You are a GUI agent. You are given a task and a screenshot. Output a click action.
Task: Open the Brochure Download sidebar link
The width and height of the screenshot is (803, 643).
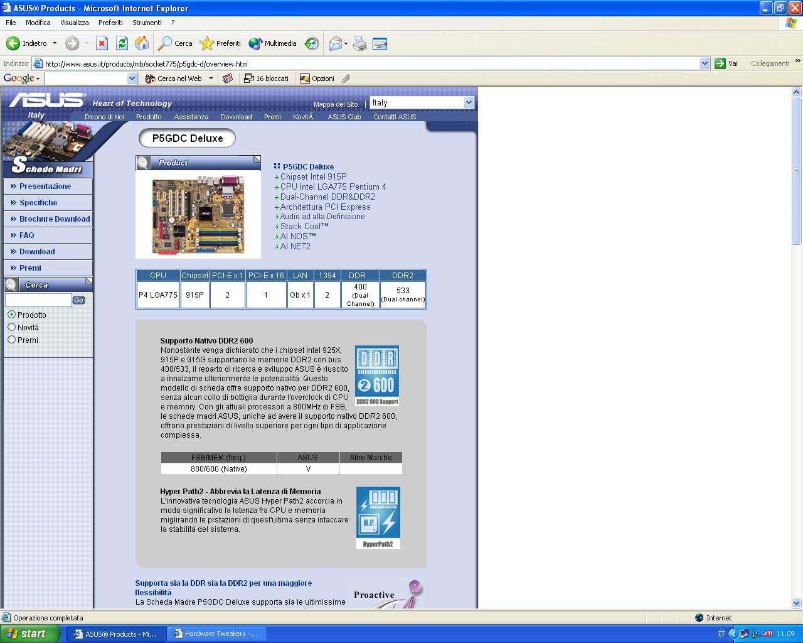point(55,219)
